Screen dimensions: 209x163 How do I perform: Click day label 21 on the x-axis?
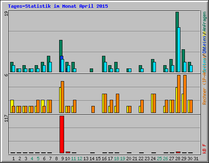pos(135,159)
